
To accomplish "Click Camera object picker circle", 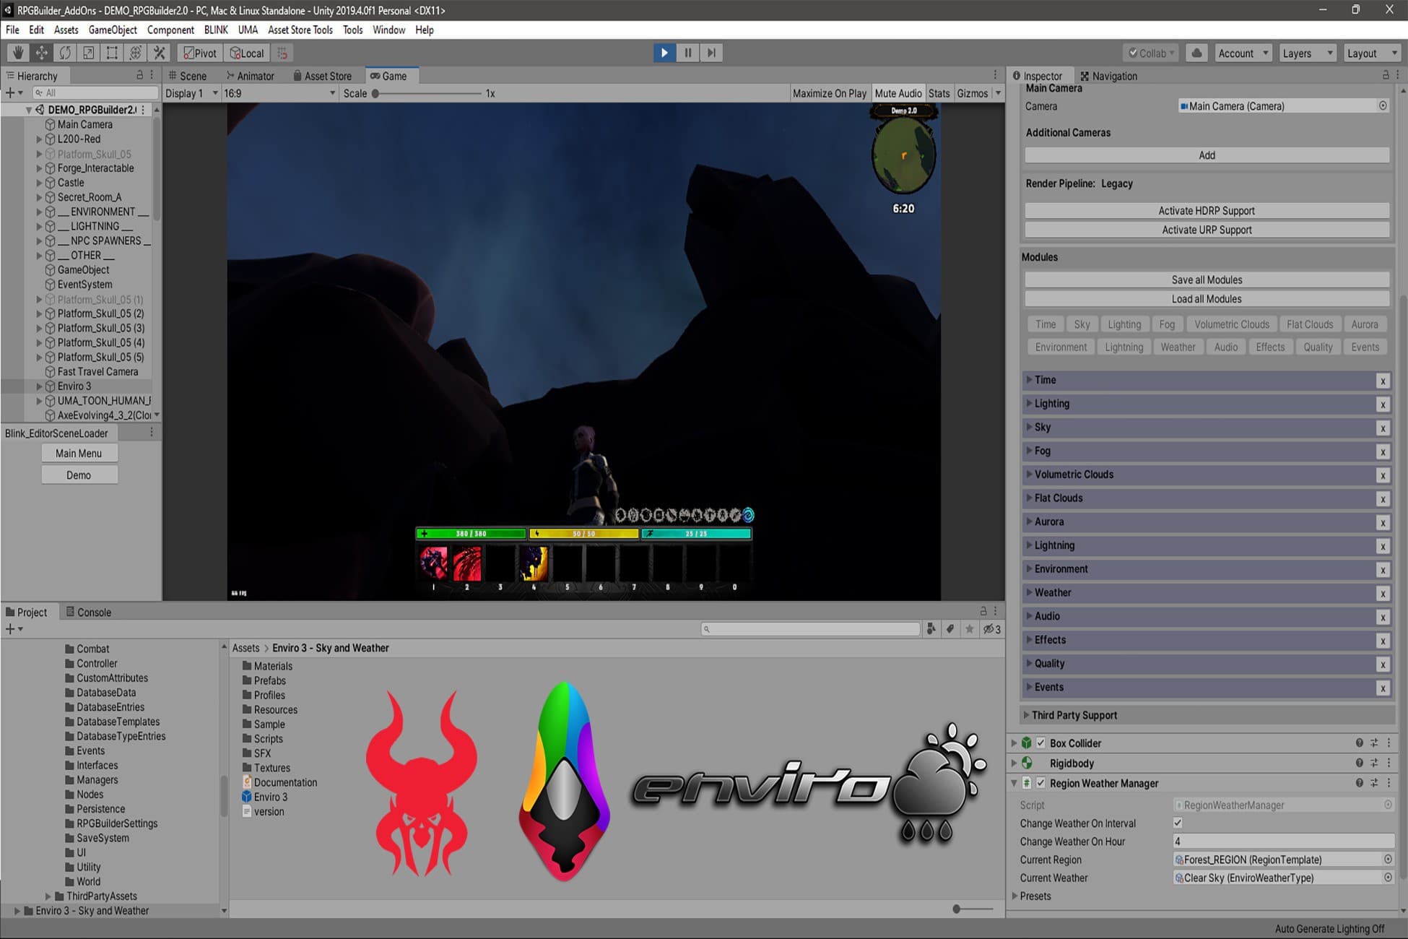I will 1383,106.
